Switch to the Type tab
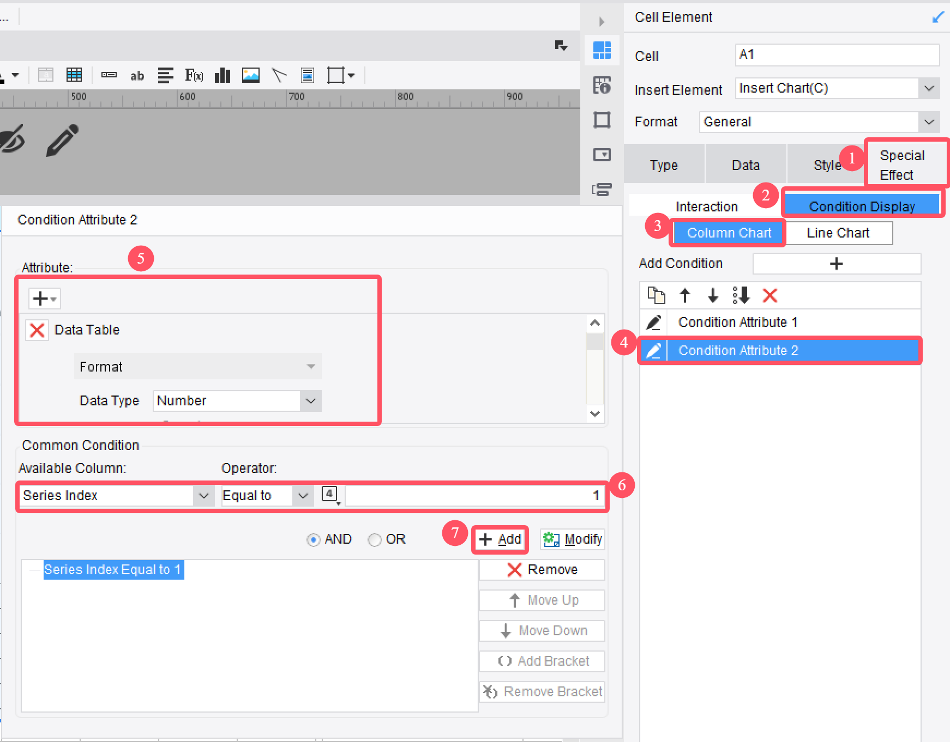 [x=664, y=165]
